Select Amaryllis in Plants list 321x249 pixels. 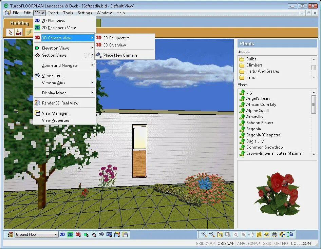(x=254, y=117)
